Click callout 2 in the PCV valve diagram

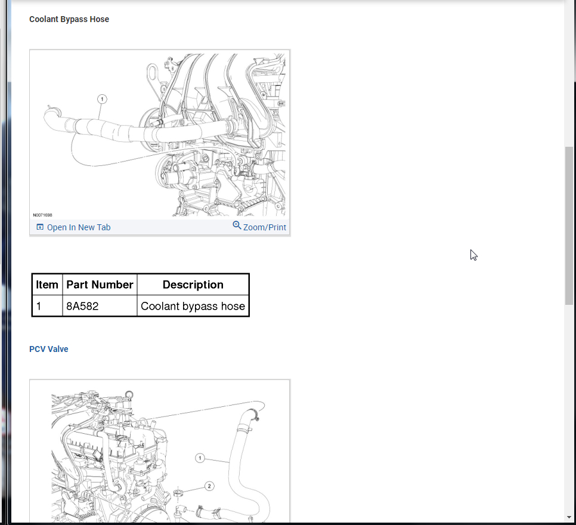click(209, 486)
